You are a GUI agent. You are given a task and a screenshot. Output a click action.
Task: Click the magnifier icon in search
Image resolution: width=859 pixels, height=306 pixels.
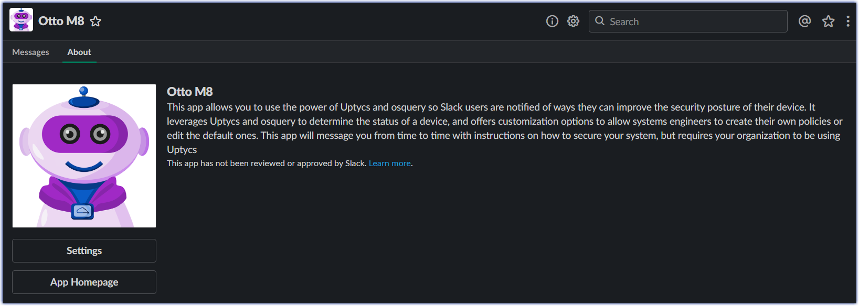pos(600,21)
